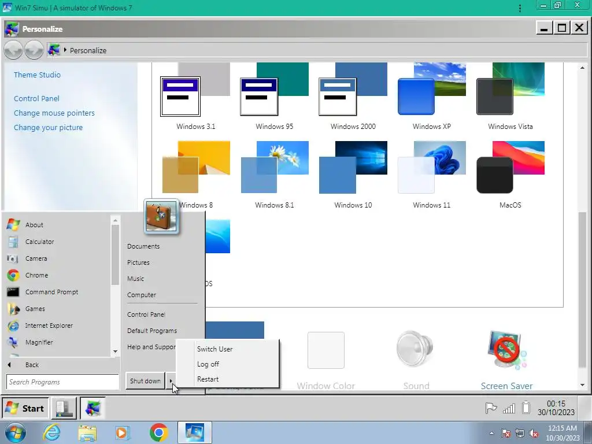
Task: Click the Window Color swatch
Action: [326, 350]
